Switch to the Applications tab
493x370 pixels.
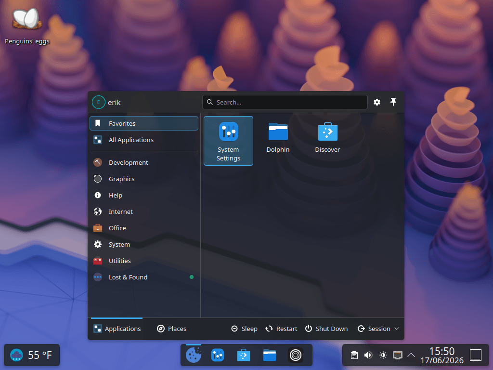[117, 329]
